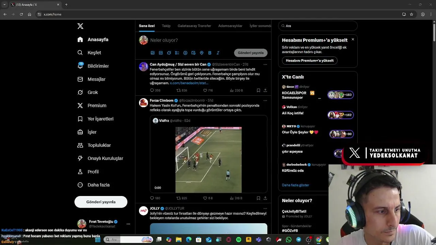Open account menu next to Fırat Tevetoğlu
436x245 pixels.
coord(128,224)
